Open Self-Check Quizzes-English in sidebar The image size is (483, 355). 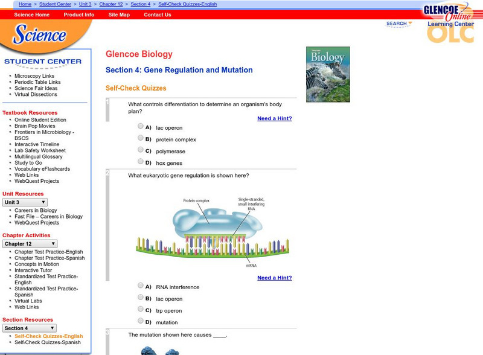(x=49, y=336)
